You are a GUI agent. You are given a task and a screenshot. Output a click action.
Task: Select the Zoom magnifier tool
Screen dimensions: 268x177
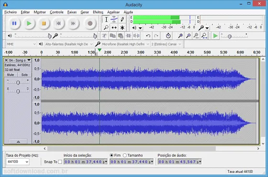pyautogui.click(x=106, y=27)
